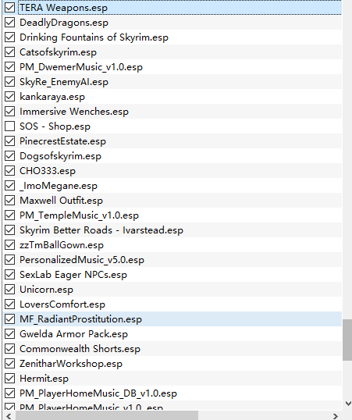Disable Skyrim Better Roads - Ivarstead.esp checkbox
The height and width of the screenshot is (420, 352).
tap(10, 230)
